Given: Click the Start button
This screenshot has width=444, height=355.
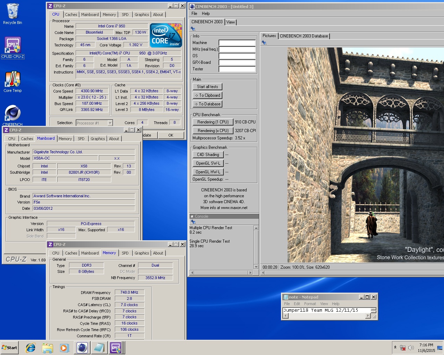Looking at the screenshot, I should coord(9,348).
